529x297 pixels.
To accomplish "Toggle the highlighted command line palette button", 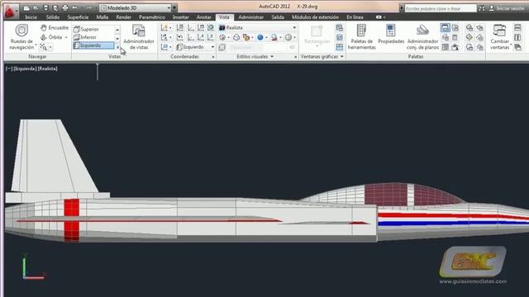I will click(x=445, y=27).
